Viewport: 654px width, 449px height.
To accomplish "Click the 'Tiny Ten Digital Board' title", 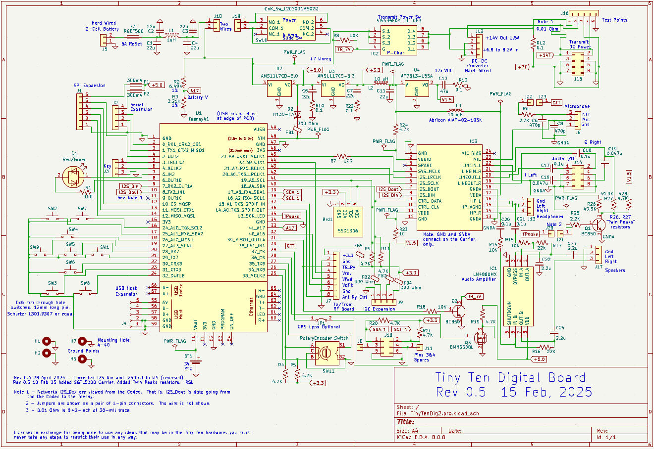I will click(510, 377).
